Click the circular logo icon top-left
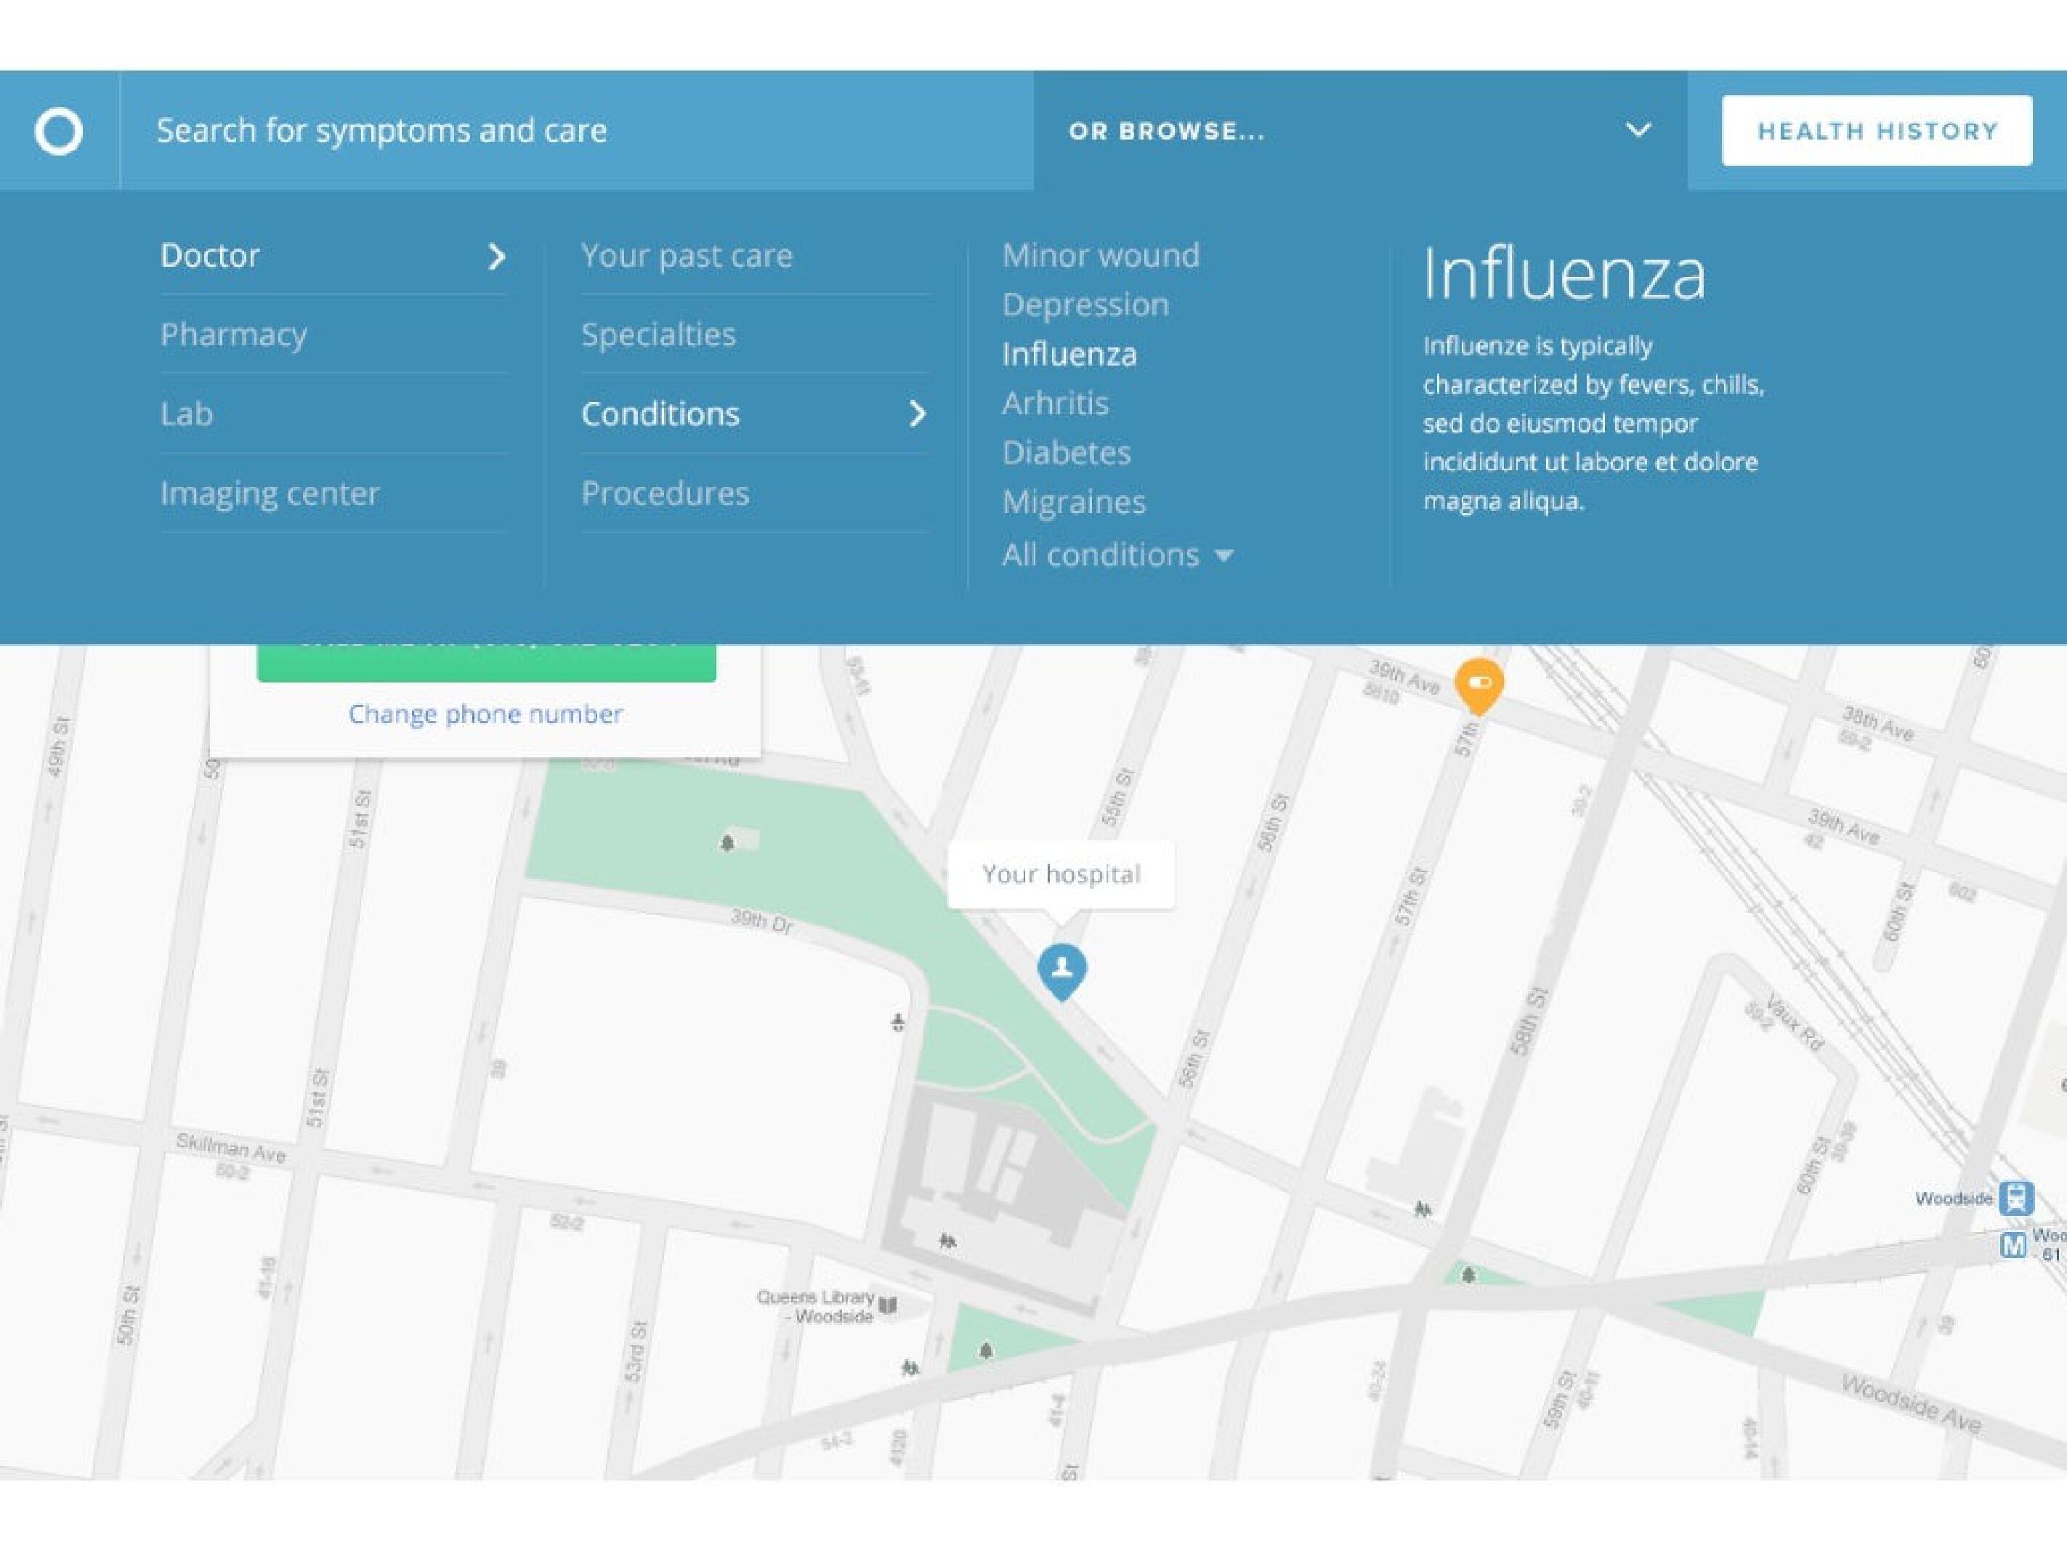This screenshot has width=2067, height=1551. coord(60,130)
